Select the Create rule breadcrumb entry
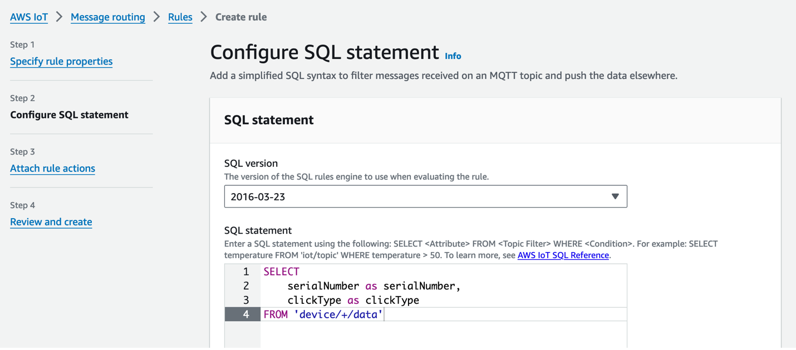This screenshot has width=796, height=350. pyautogui.click(x=240, y=17)
